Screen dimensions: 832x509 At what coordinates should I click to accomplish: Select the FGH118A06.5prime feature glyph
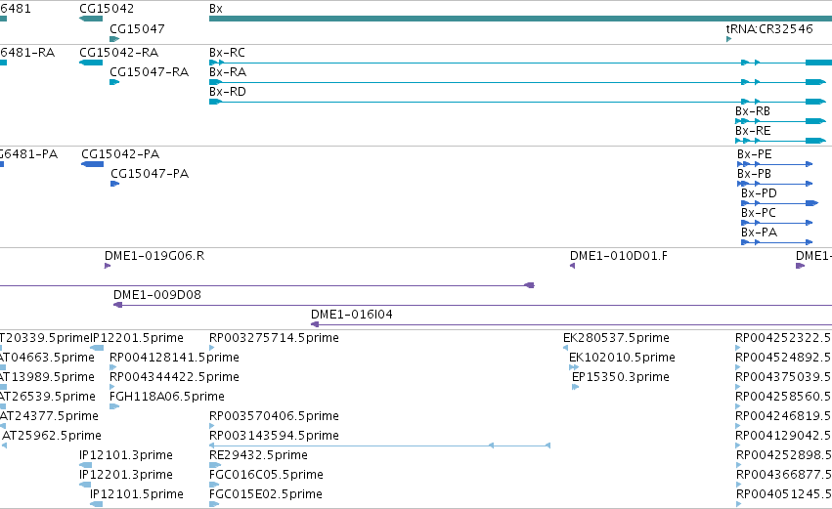(114, 406)
